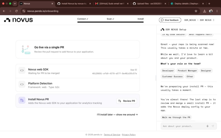The image size is (221, 138).
Task: Close the Gmail Sudo email tab
Action: point(128,4)
